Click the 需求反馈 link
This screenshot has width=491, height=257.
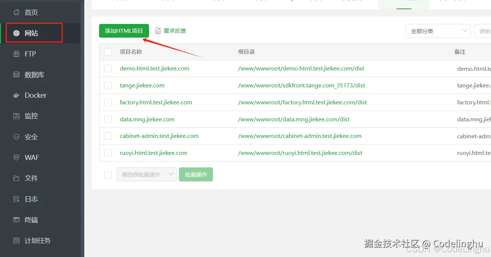coord(175,31)
